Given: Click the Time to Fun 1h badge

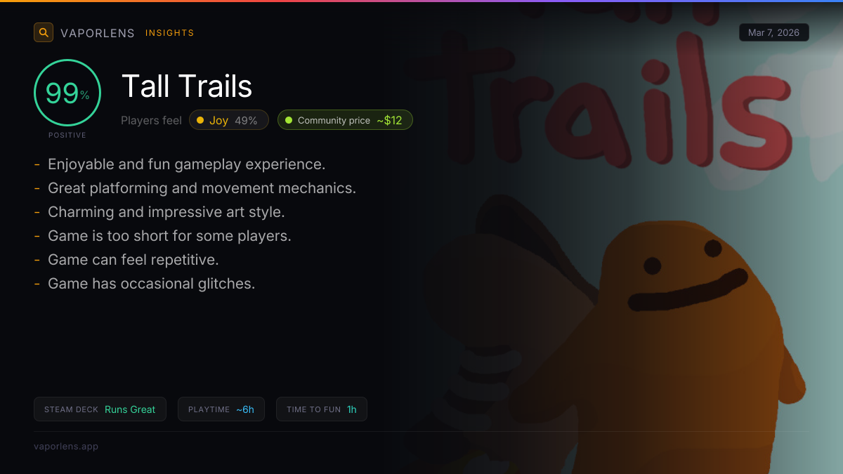Looking at the screenshot, I should coord(322,409).
